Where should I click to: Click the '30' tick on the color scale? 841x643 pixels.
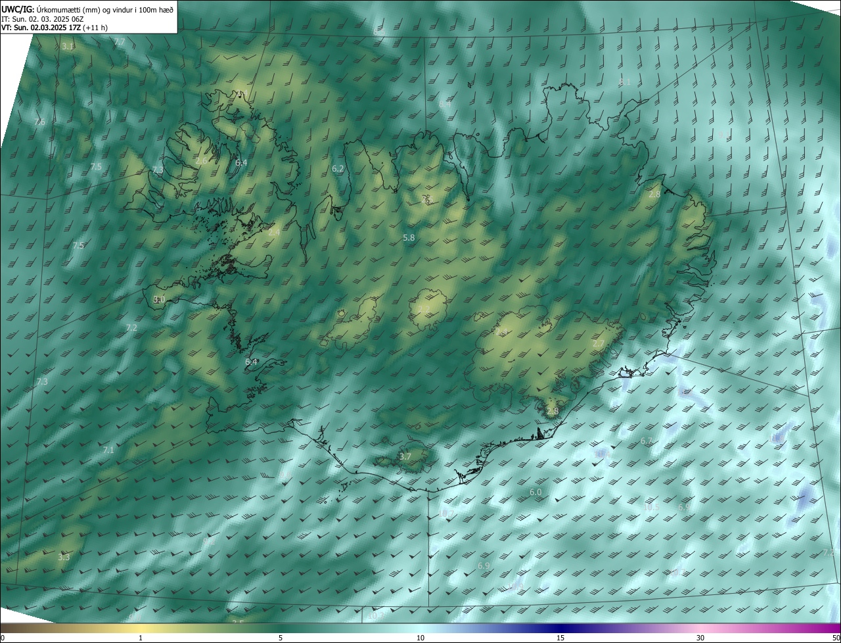pos(700,638)
